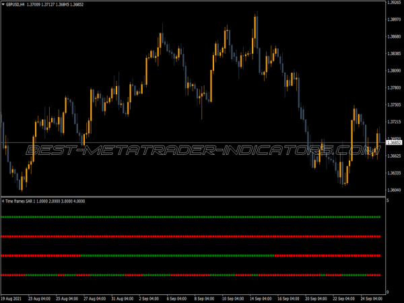
Task: Click the 24 Sep 04:00 time label
Action: click(x=371, y=299)
